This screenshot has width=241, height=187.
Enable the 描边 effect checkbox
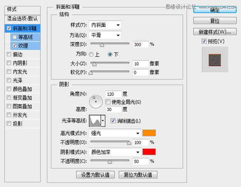coord(9,54)
